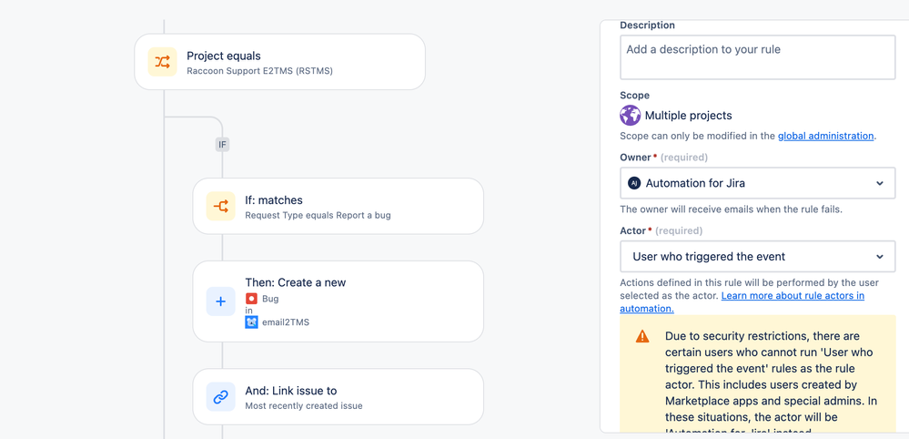Click in the rule Description text box

758,56
